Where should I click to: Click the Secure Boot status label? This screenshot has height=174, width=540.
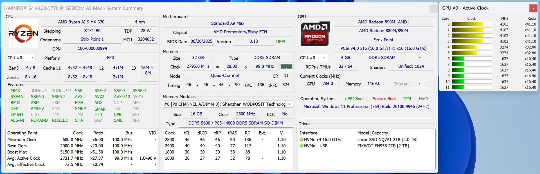(x=384, y=99)
